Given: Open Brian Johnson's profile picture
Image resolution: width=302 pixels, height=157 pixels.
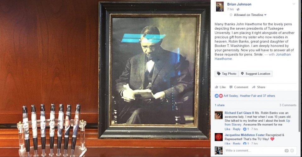Looking at the screenshot, I should pos(220,7).
